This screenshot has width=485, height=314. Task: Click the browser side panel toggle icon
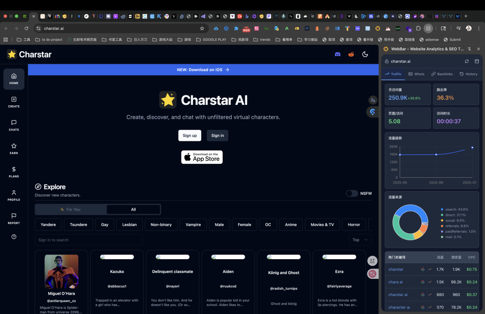(x=428, y=28)
